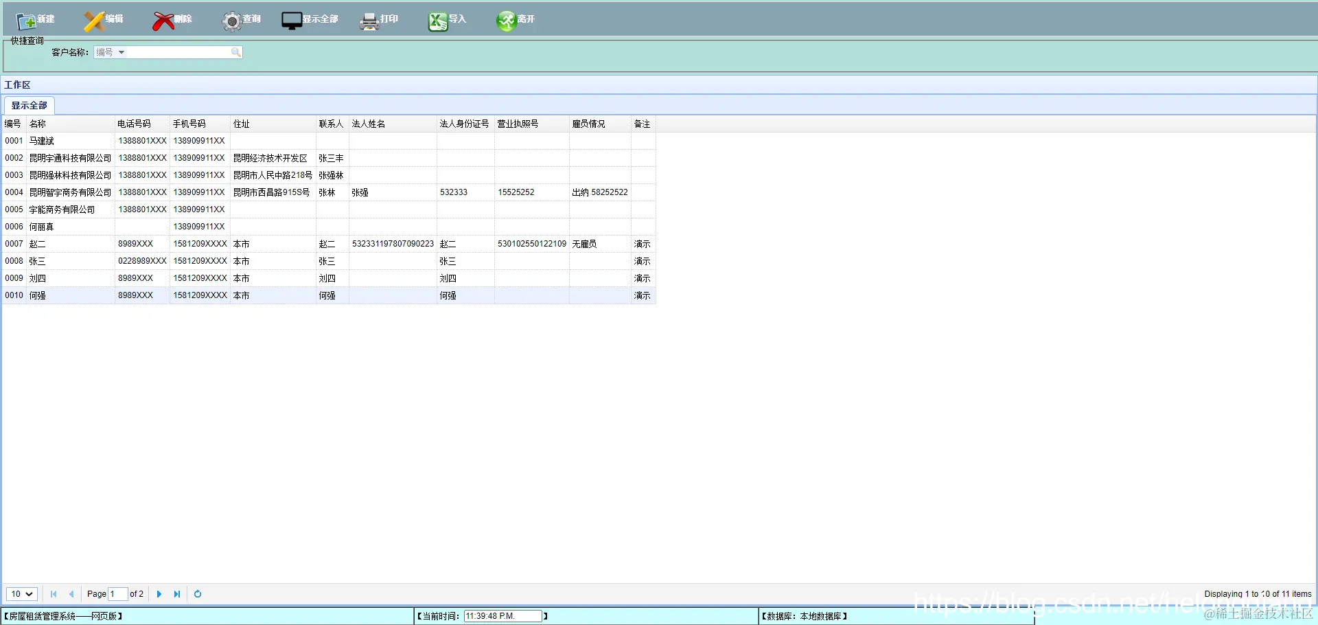Viewport: 1318px width, 625px height.
Task: Select row 0010 何强 name cell
Action: tap(71, 295)
